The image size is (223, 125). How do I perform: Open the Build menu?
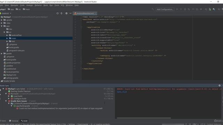(46, 5)
